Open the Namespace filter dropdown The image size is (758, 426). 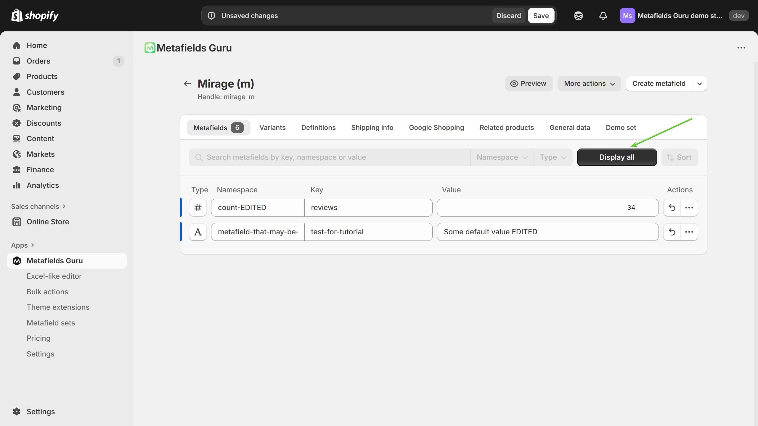tap(502, 157)
